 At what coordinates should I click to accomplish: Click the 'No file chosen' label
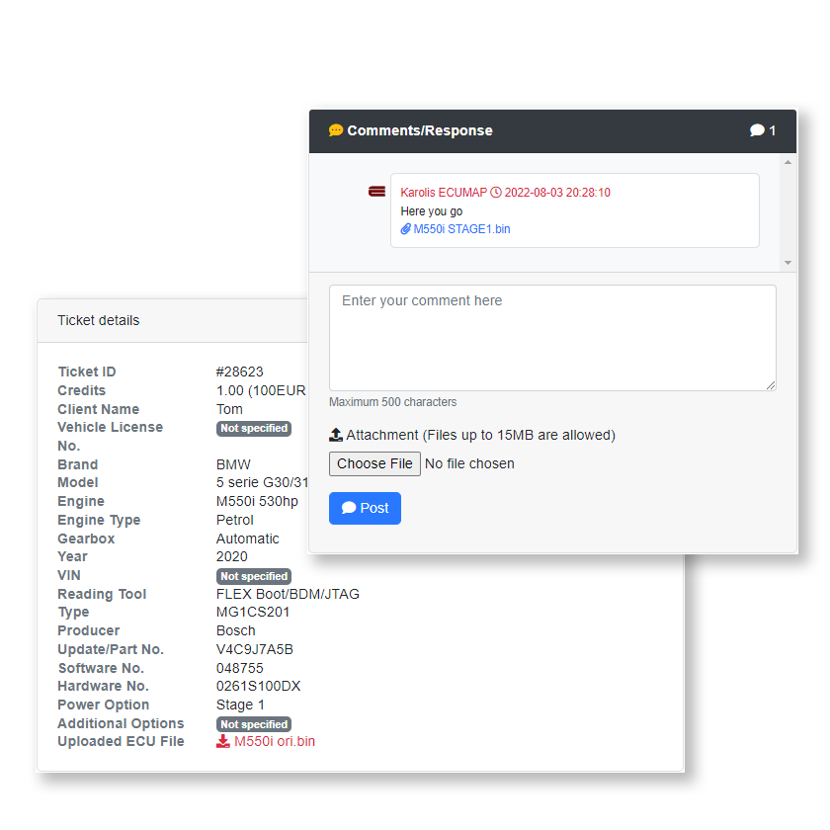point(469,463)
